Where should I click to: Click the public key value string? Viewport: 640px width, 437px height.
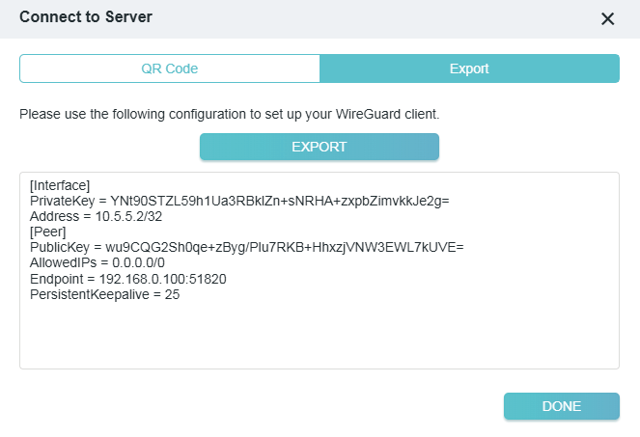(x=286, y=247)
